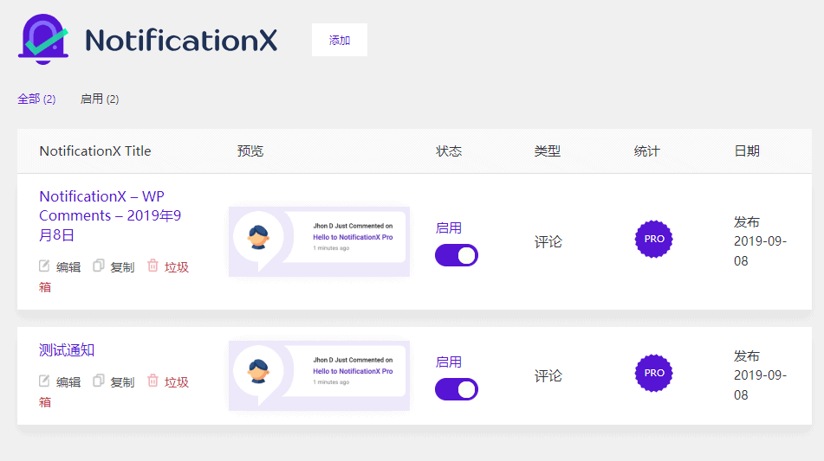Click the PRO stats badge in 测试通知 row
Viewport: 824px width, 461px height.
pyautogui.click(x=653, y=373)
